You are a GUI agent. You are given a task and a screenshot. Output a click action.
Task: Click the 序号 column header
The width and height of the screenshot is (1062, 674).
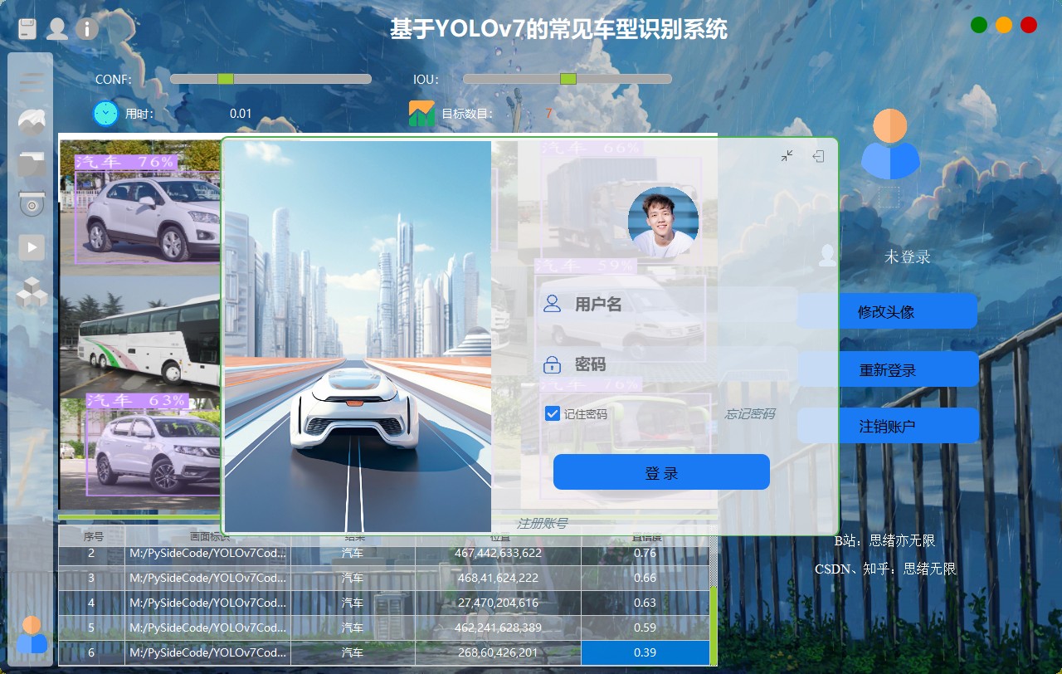click(x=92, y=536)
